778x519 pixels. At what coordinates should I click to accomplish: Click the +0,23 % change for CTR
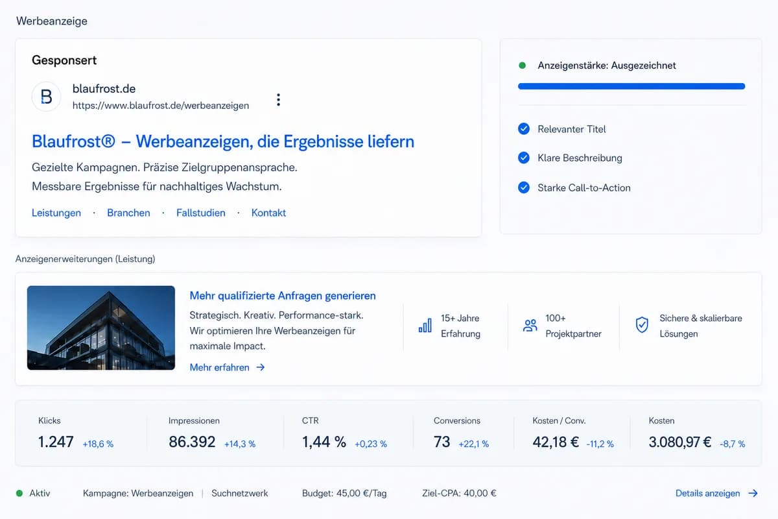click(371, 444)
